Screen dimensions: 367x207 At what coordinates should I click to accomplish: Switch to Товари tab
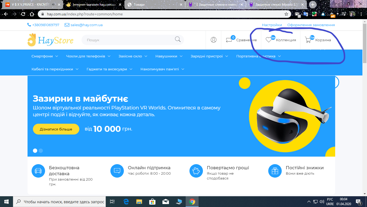coord(155,5)
